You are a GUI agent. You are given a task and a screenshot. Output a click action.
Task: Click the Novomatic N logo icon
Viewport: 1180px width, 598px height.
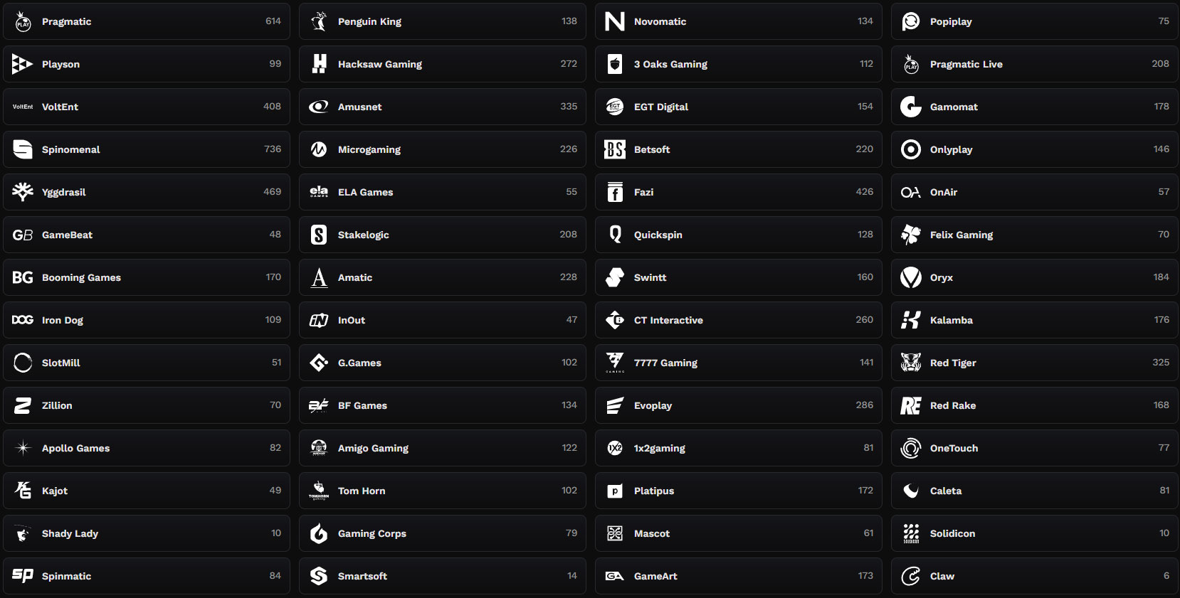pos(615,21)
